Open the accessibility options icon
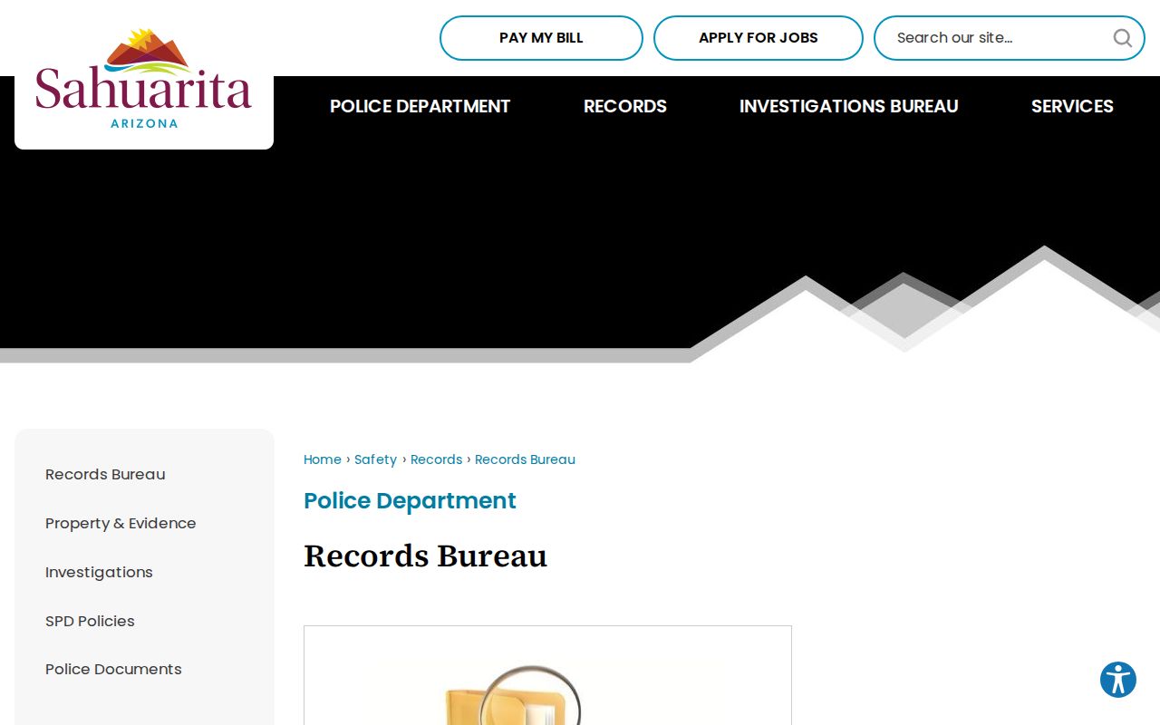1160x725 pixels. pyautogui.click(x=1118, y=680)
